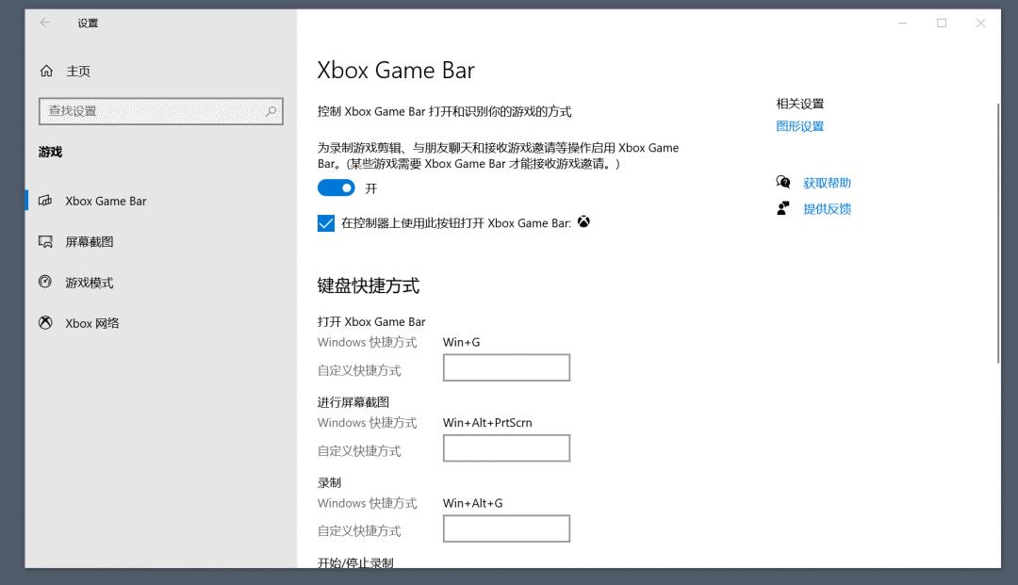Click the back arrow icon

tap(44, 23)
